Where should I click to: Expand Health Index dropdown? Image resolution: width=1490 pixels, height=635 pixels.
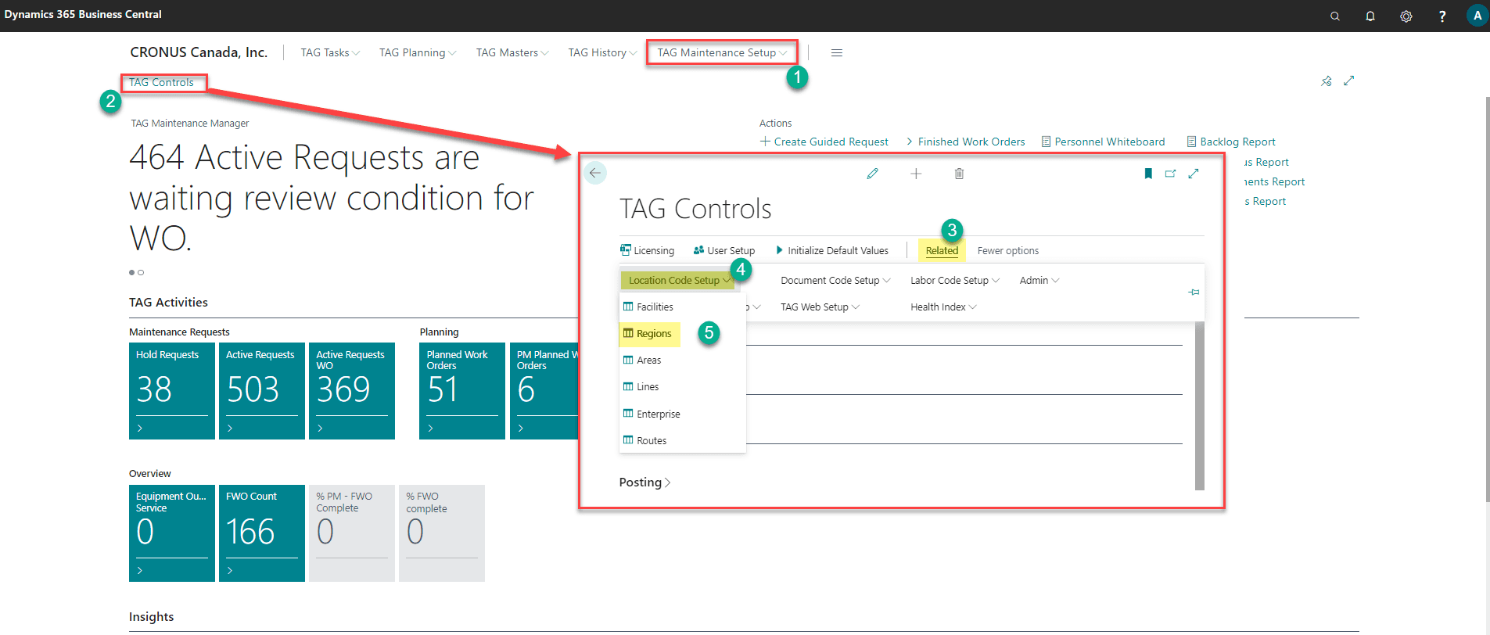click(x=943, y=307)
